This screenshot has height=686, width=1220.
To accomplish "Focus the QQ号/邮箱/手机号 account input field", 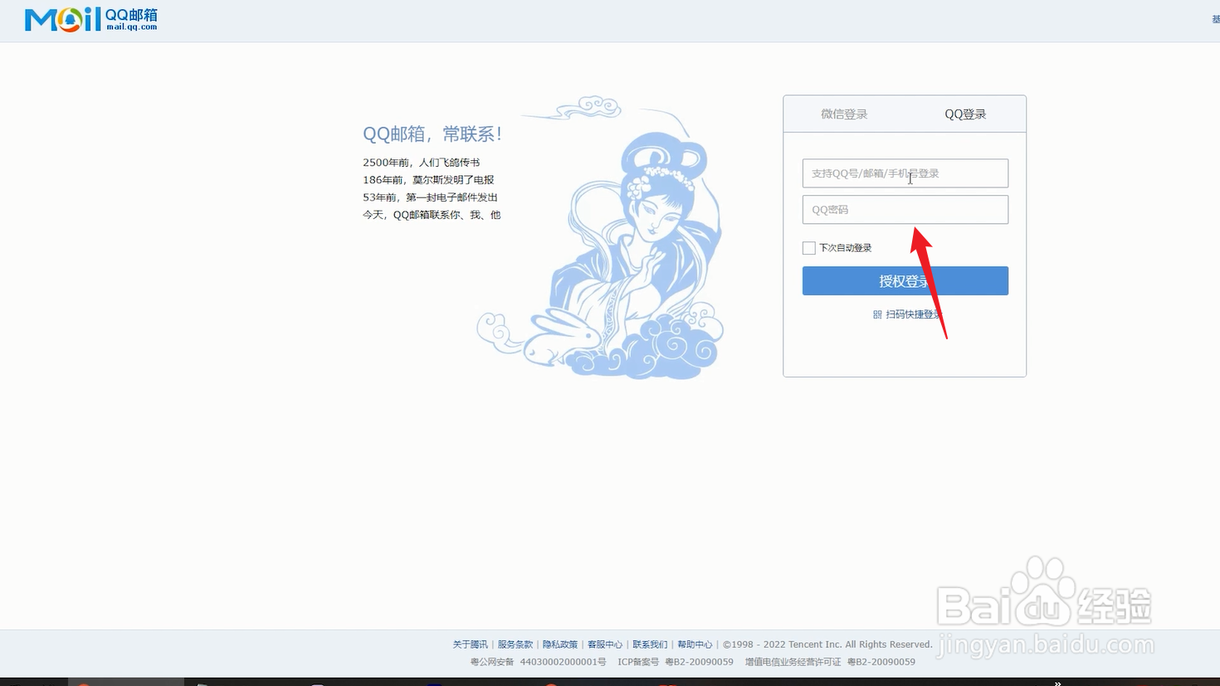I will click(905, 173).
